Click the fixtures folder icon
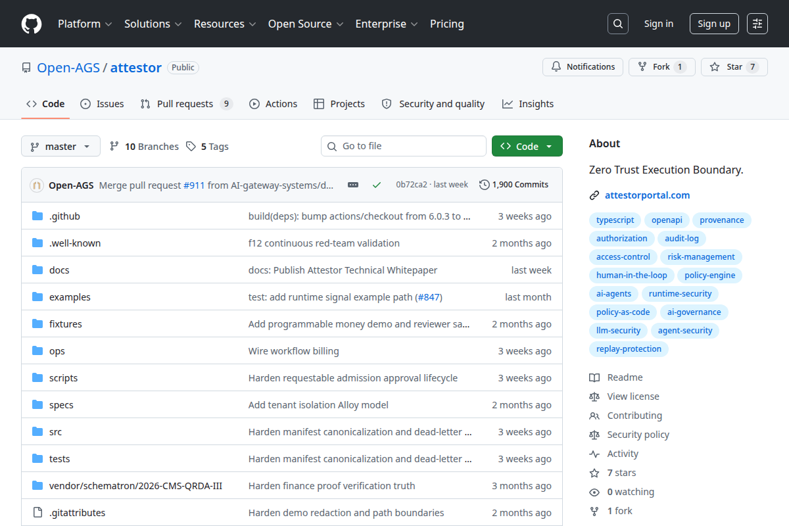789x526 pixels. coord(37,323)
